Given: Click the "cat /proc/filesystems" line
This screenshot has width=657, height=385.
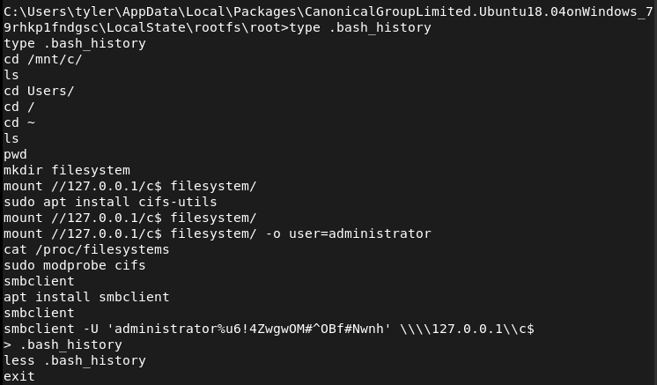Looking at the screenshot, I should tap(86, 249).
